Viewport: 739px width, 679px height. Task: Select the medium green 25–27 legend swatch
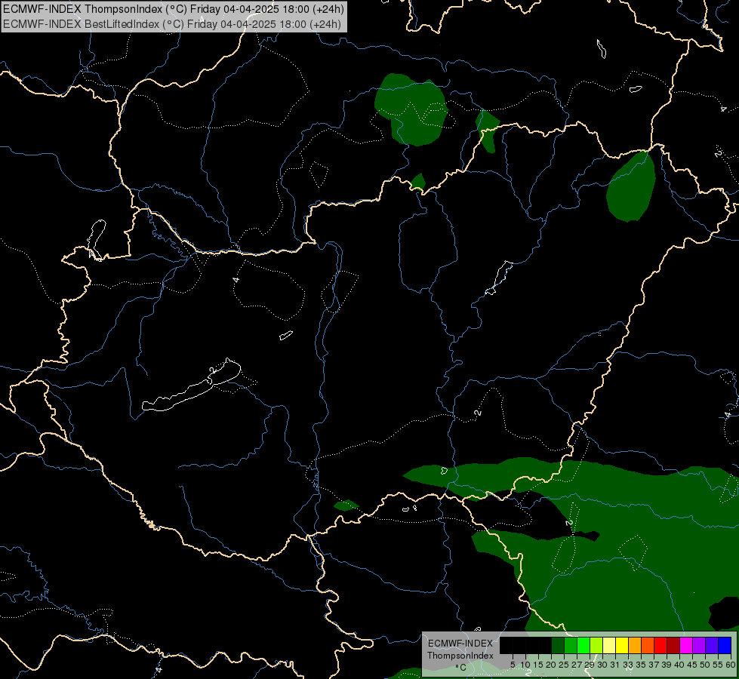(570, 645)
